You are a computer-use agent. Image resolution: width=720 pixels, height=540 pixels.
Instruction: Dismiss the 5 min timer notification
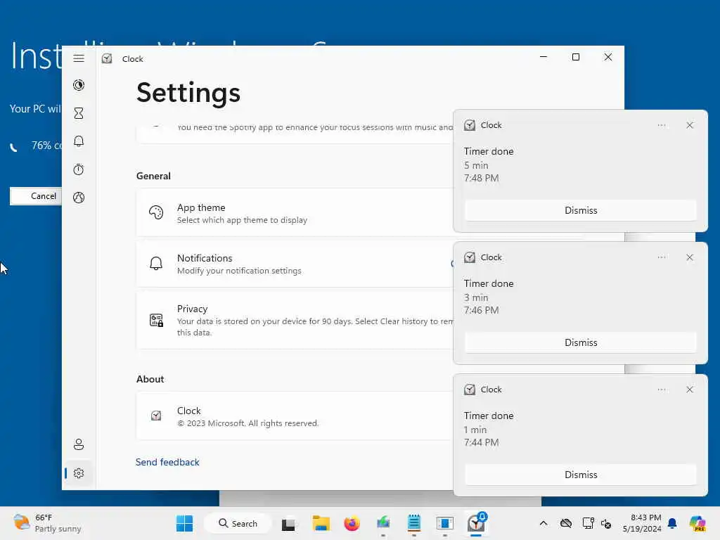[580, 210]
